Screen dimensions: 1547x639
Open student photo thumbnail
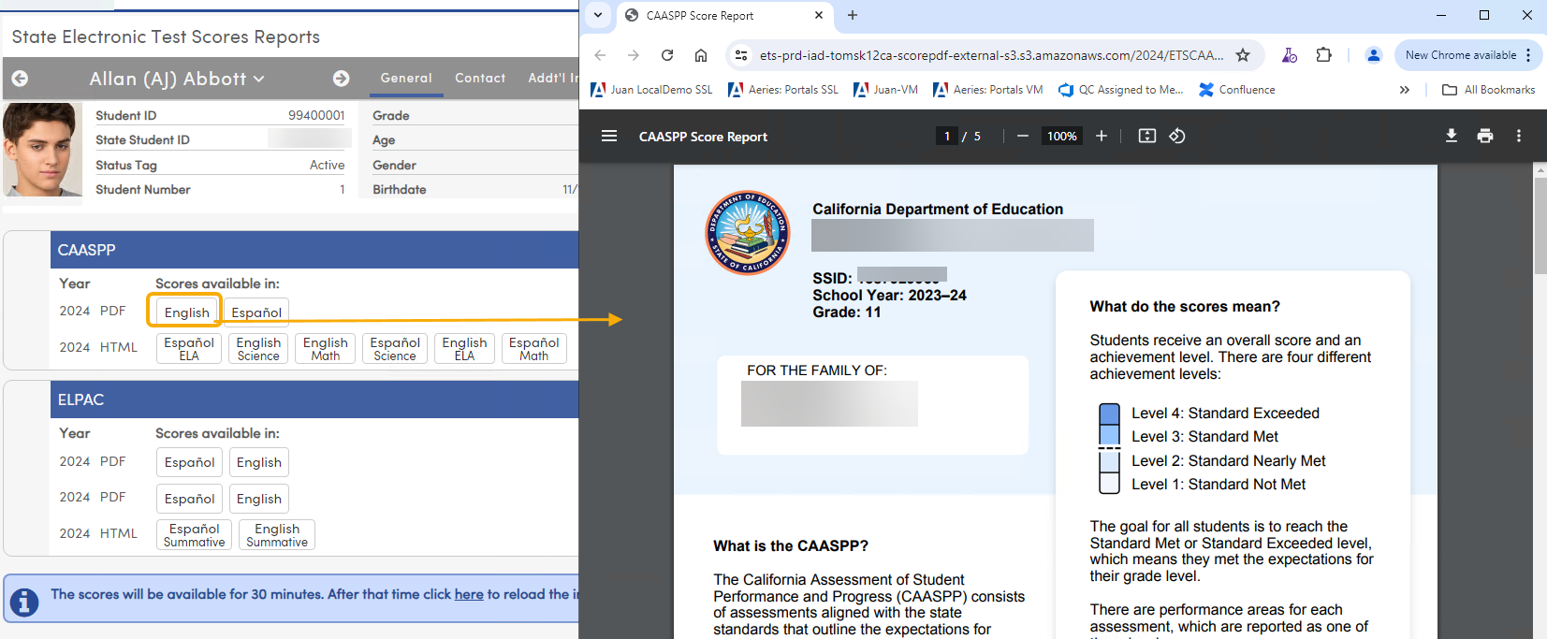coord(42,150)
